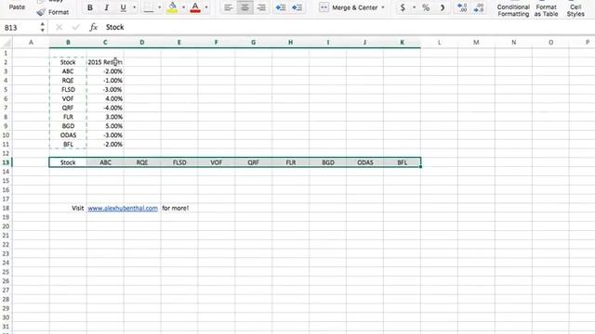Apply the dollar currency format

tap(403, 7)
